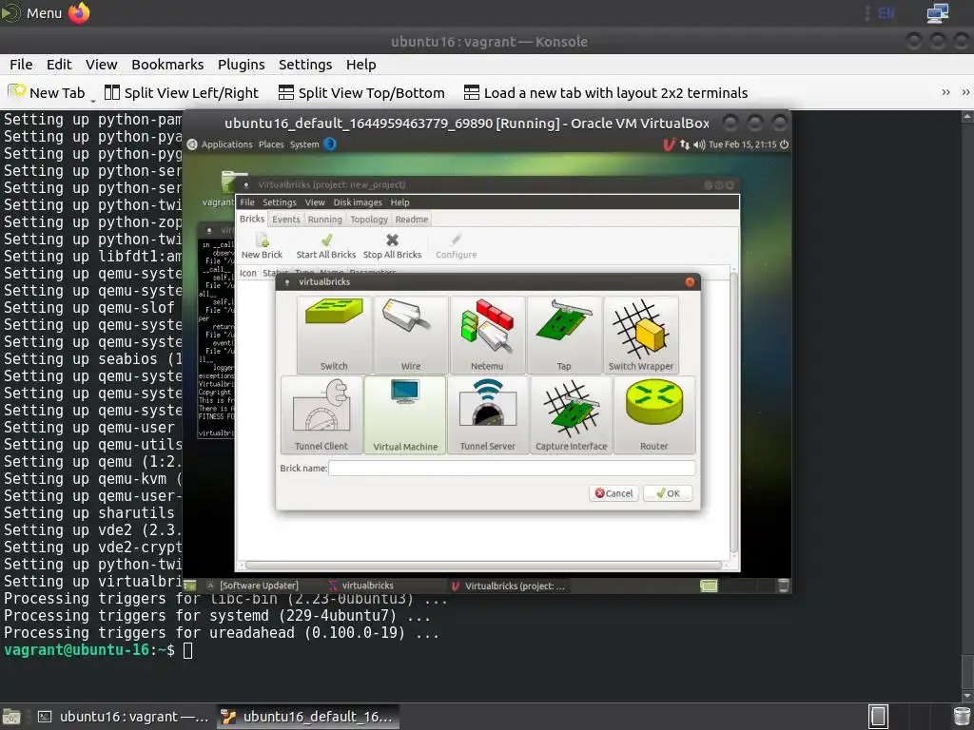The image size is (974, 730).
Task: Open the host Menu button
Action: (32, 12)
